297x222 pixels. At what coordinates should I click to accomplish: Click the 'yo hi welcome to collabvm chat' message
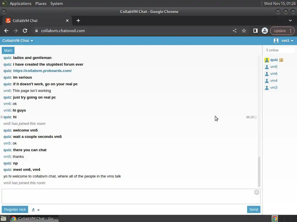pyautogui.click(x=62, y=176)
